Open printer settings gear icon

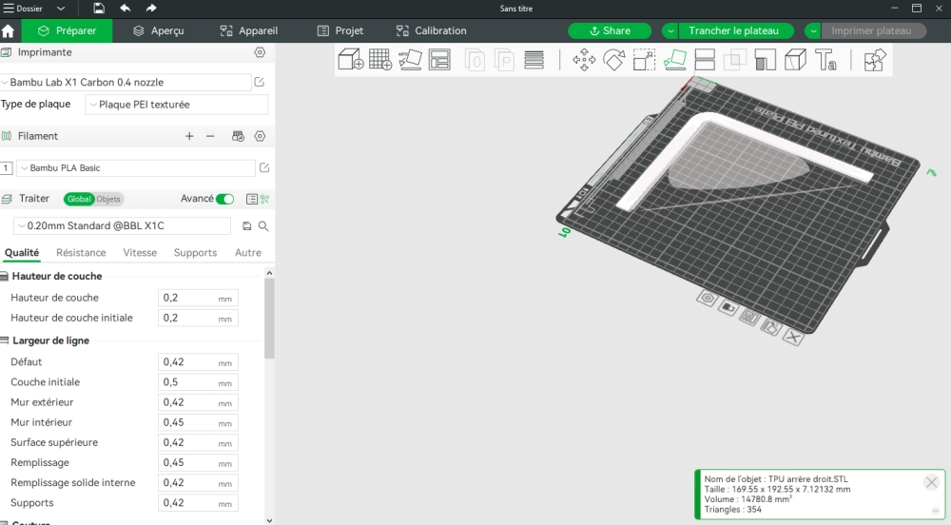(x=260, y=52)
